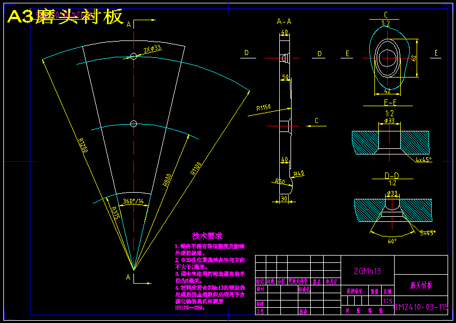The width and height of the screenshot is (456, 323).
Task: Select the "比例" title block cell
Action: tap(387, 292)
